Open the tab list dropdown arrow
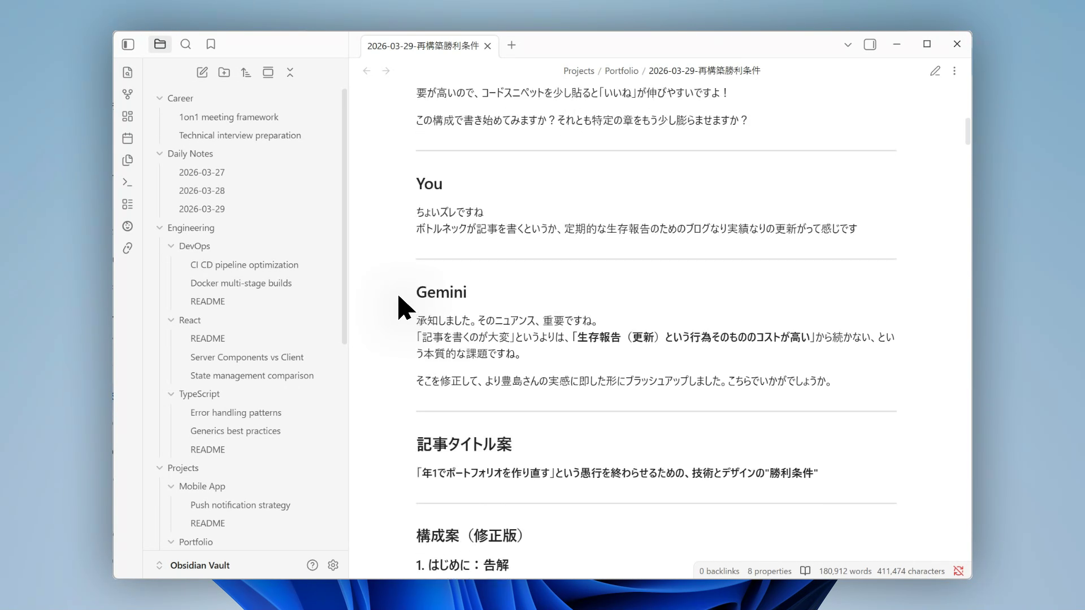 (x=848, y=45)
